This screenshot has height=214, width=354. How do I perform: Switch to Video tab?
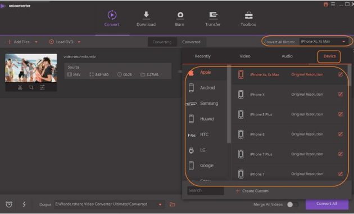(x=245, y=56)
